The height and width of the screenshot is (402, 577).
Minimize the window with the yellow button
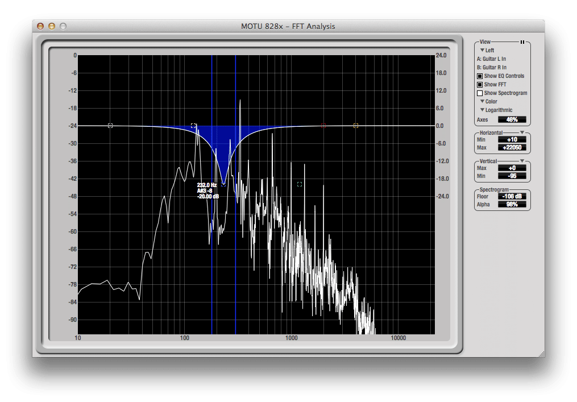(52, 26)
